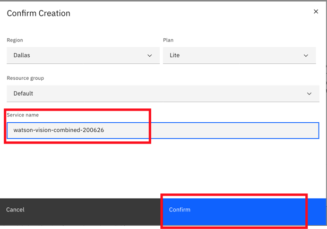Click the chevron in the Resource group field
The height and width of the screenshot is (229, 327).
309,94
